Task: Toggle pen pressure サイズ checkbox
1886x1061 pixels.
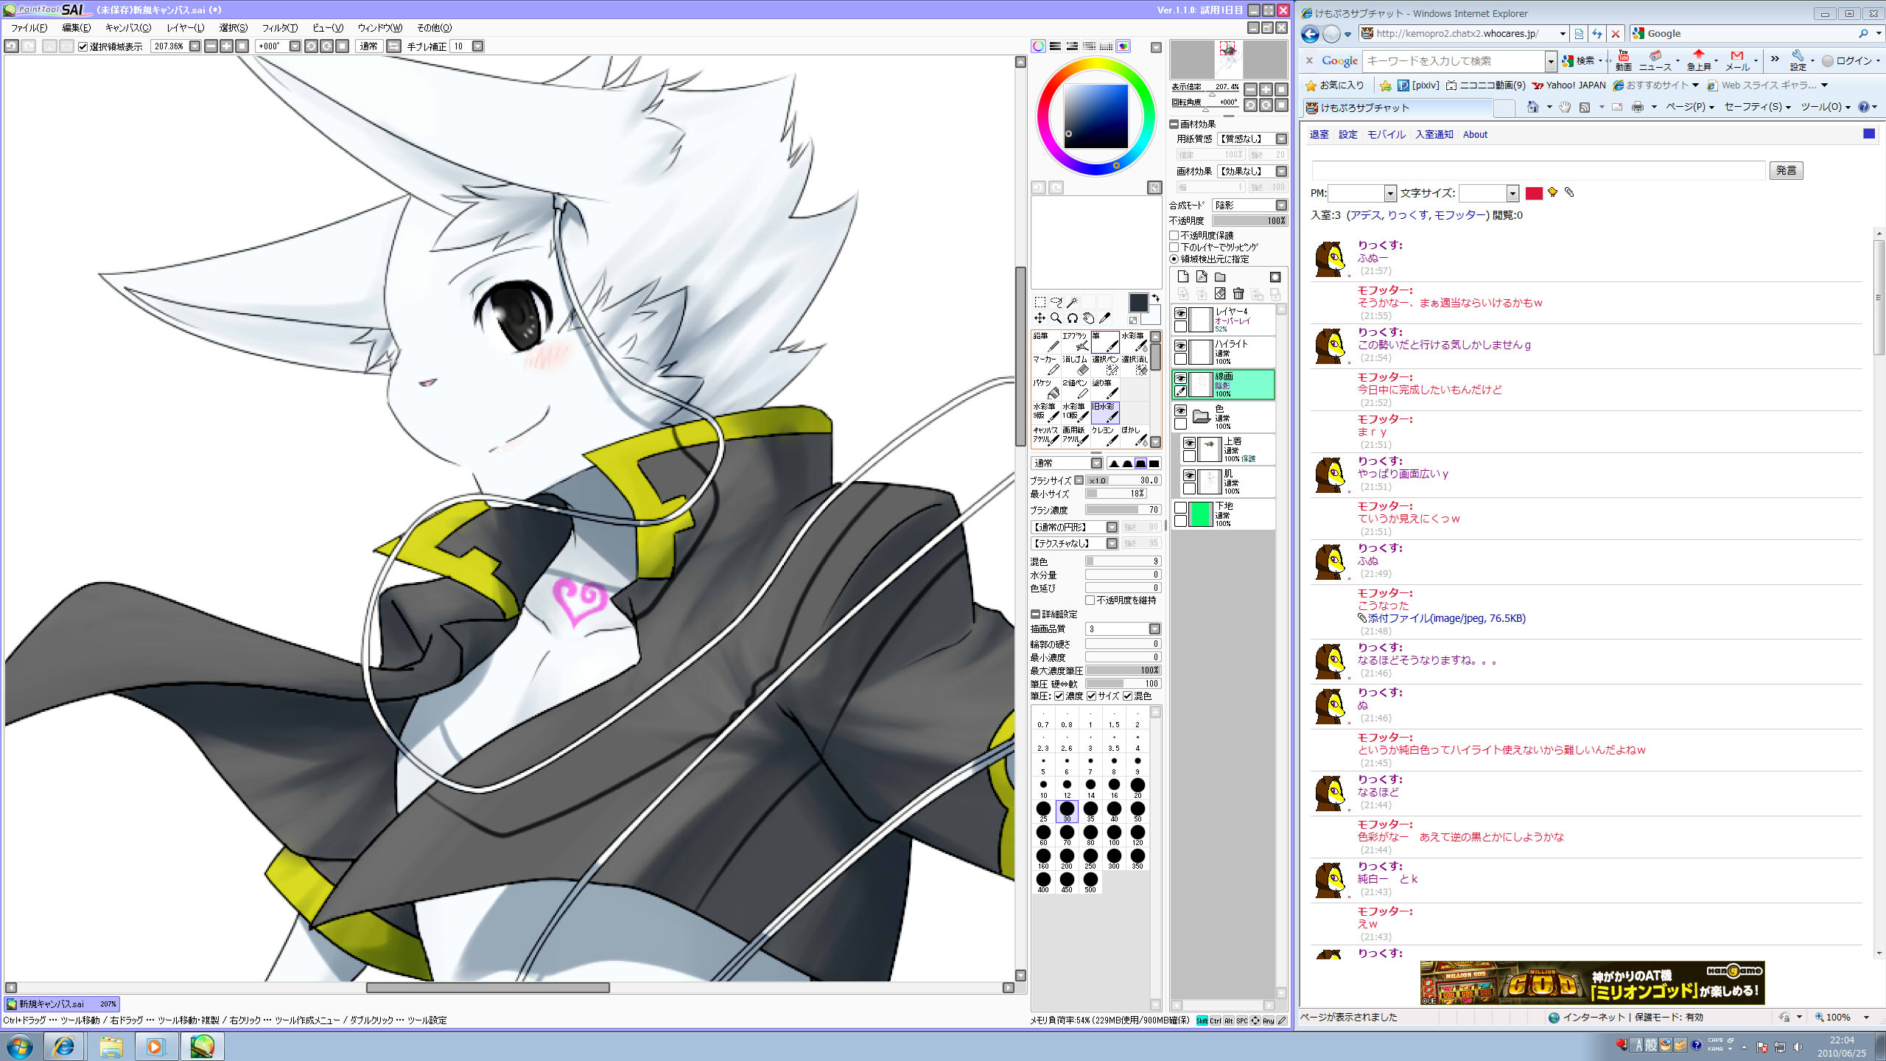Action: [x=1092, y=696]
